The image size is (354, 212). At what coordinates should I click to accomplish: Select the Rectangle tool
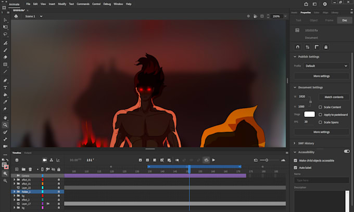click(x=5, y=64)
